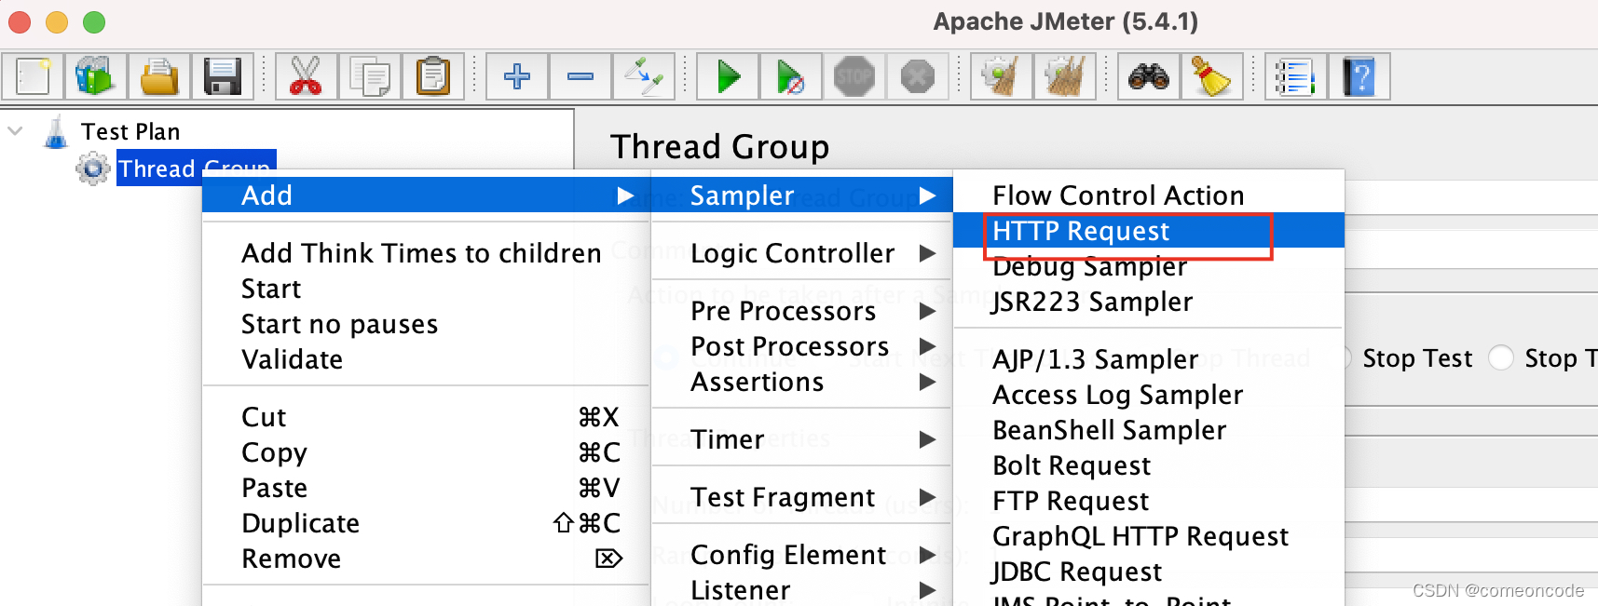Click the Stop test icon

click(854, 76)
